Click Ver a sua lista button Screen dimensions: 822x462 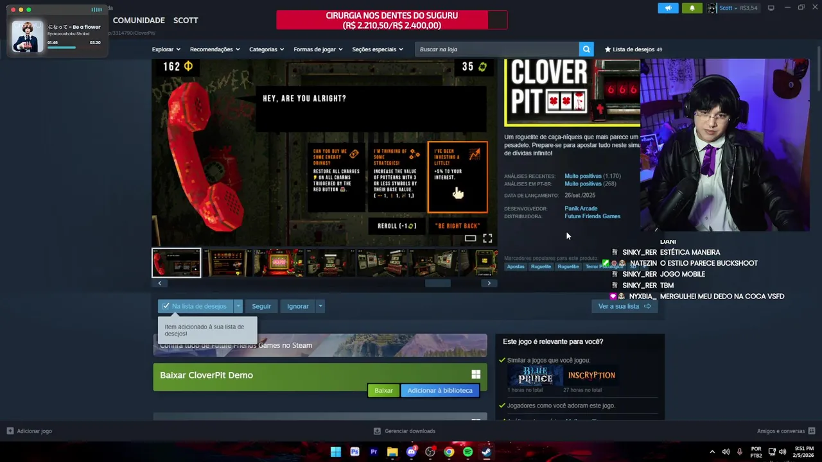(624, 306)
